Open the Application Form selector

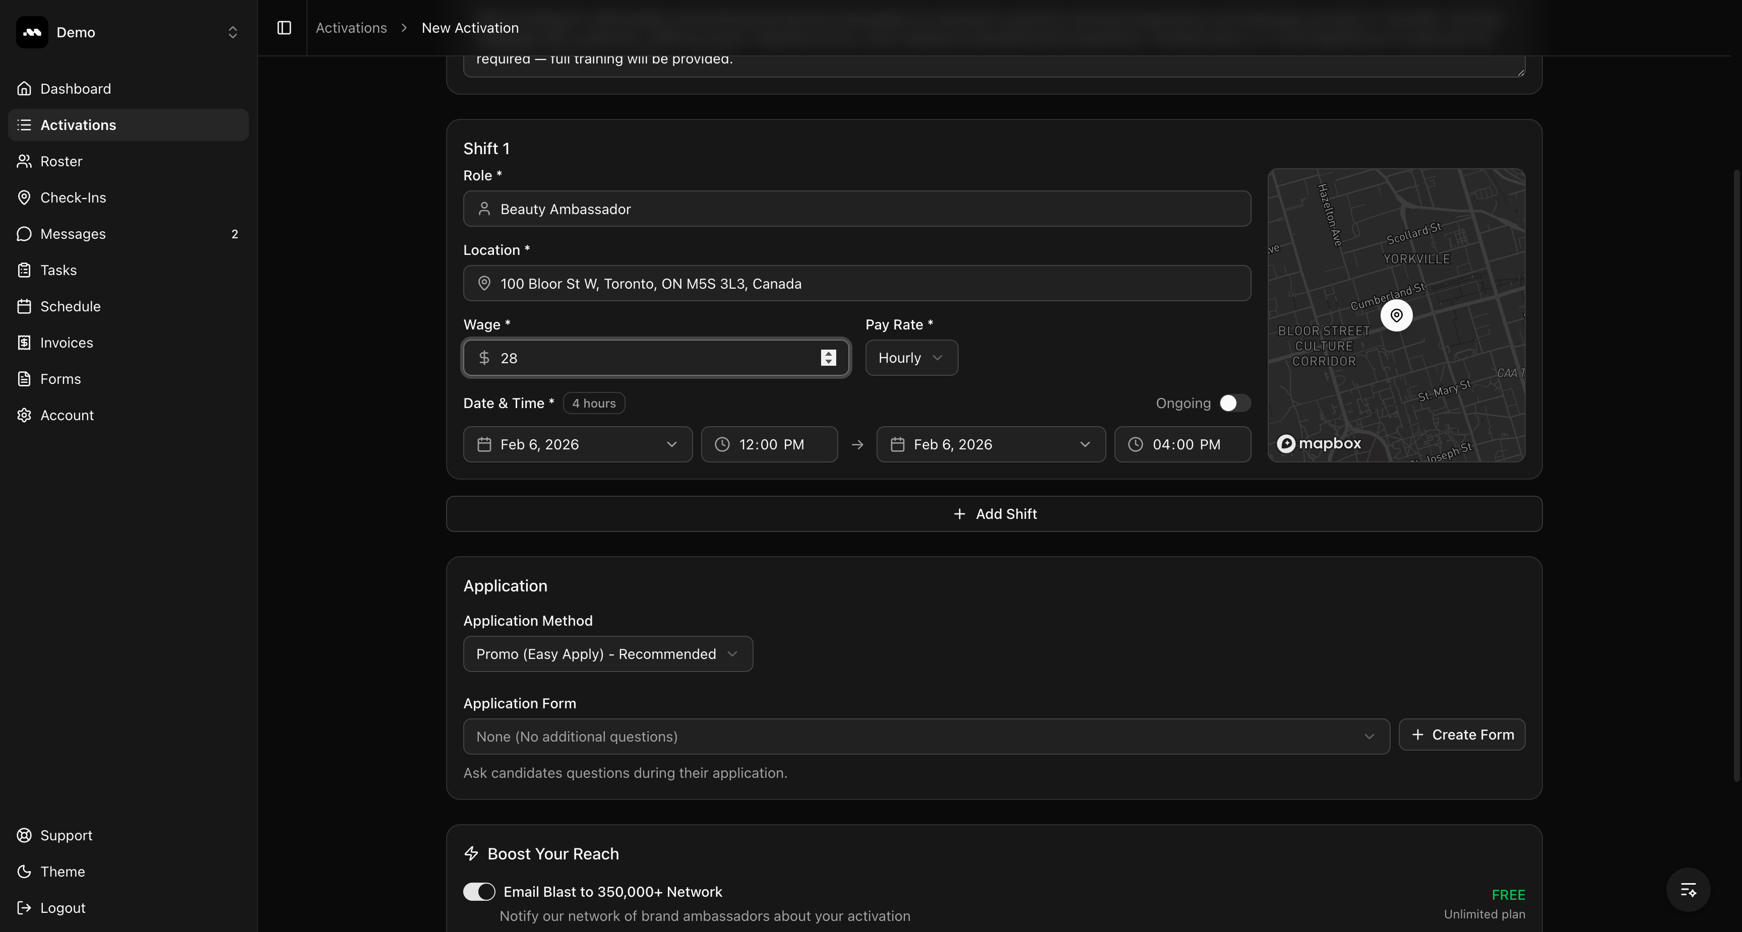pyautogui.click(x=925, y=736)
